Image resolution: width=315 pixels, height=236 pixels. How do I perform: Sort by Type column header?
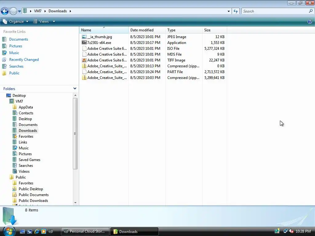[x=184, y=30]
